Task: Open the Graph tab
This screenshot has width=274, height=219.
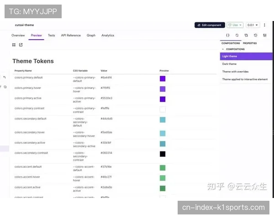Action: click(x=91, y=35)
